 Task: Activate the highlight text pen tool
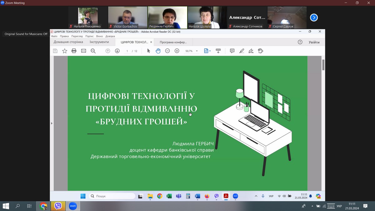(242, 51)
